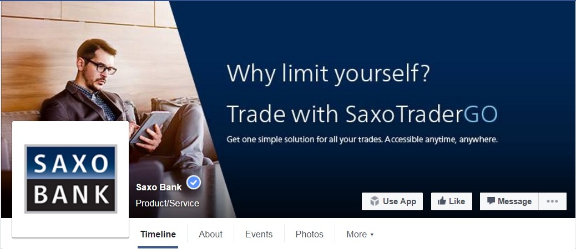Click the Like button text
The height and width of the screenshot is (249, 576).
tap(457, 201)
